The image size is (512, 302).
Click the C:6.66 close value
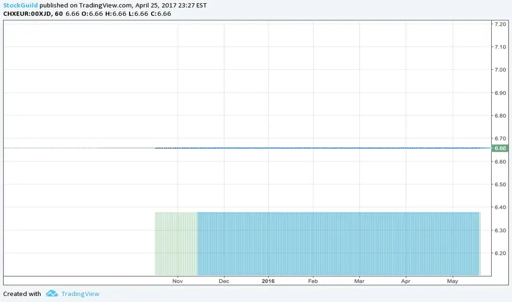[x=160, y=14]
